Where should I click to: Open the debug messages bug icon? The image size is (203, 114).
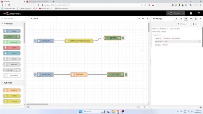[186, 19]
